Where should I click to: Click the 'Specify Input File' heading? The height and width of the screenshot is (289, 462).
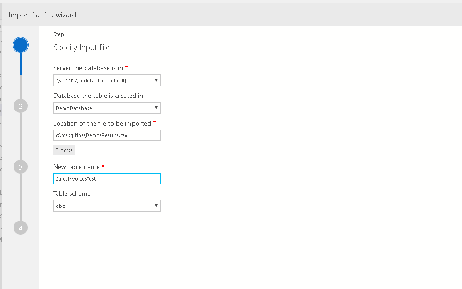tap(81, 47)
